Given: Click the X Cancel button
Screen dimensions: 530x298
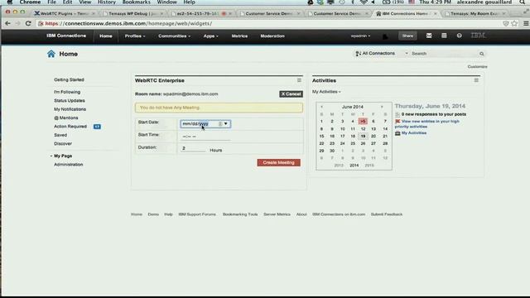Looking at the screenshot, I should pos(291,94).
